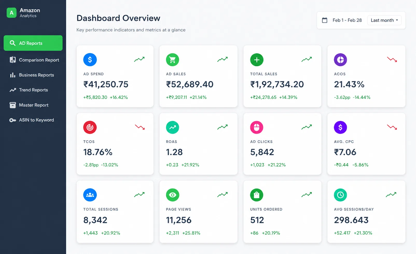Click the ACOS pie chart icon
Viewport: 416px width, 254px height.
click(341, 60)
